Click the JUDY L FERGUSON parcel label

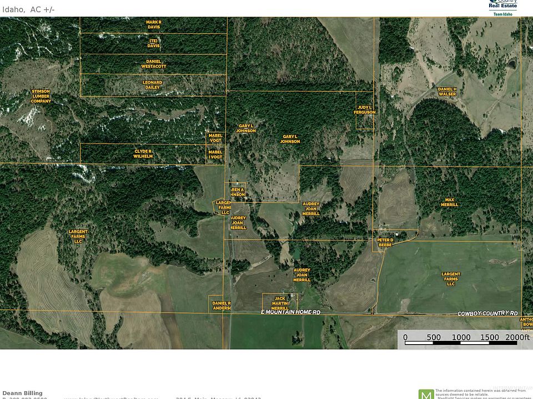(365, 110)
